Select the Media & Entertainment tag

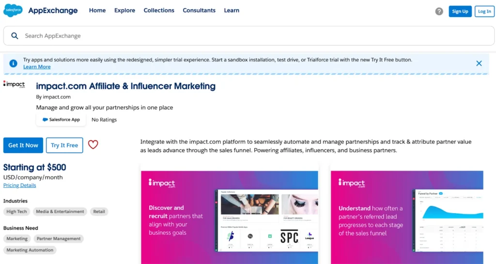60,212
